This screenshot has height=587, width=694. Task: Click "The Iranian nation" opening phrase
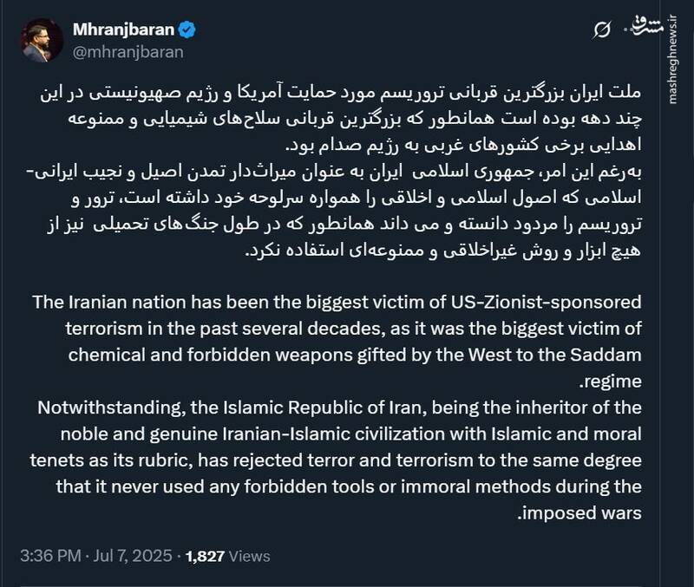click(109, 303)
